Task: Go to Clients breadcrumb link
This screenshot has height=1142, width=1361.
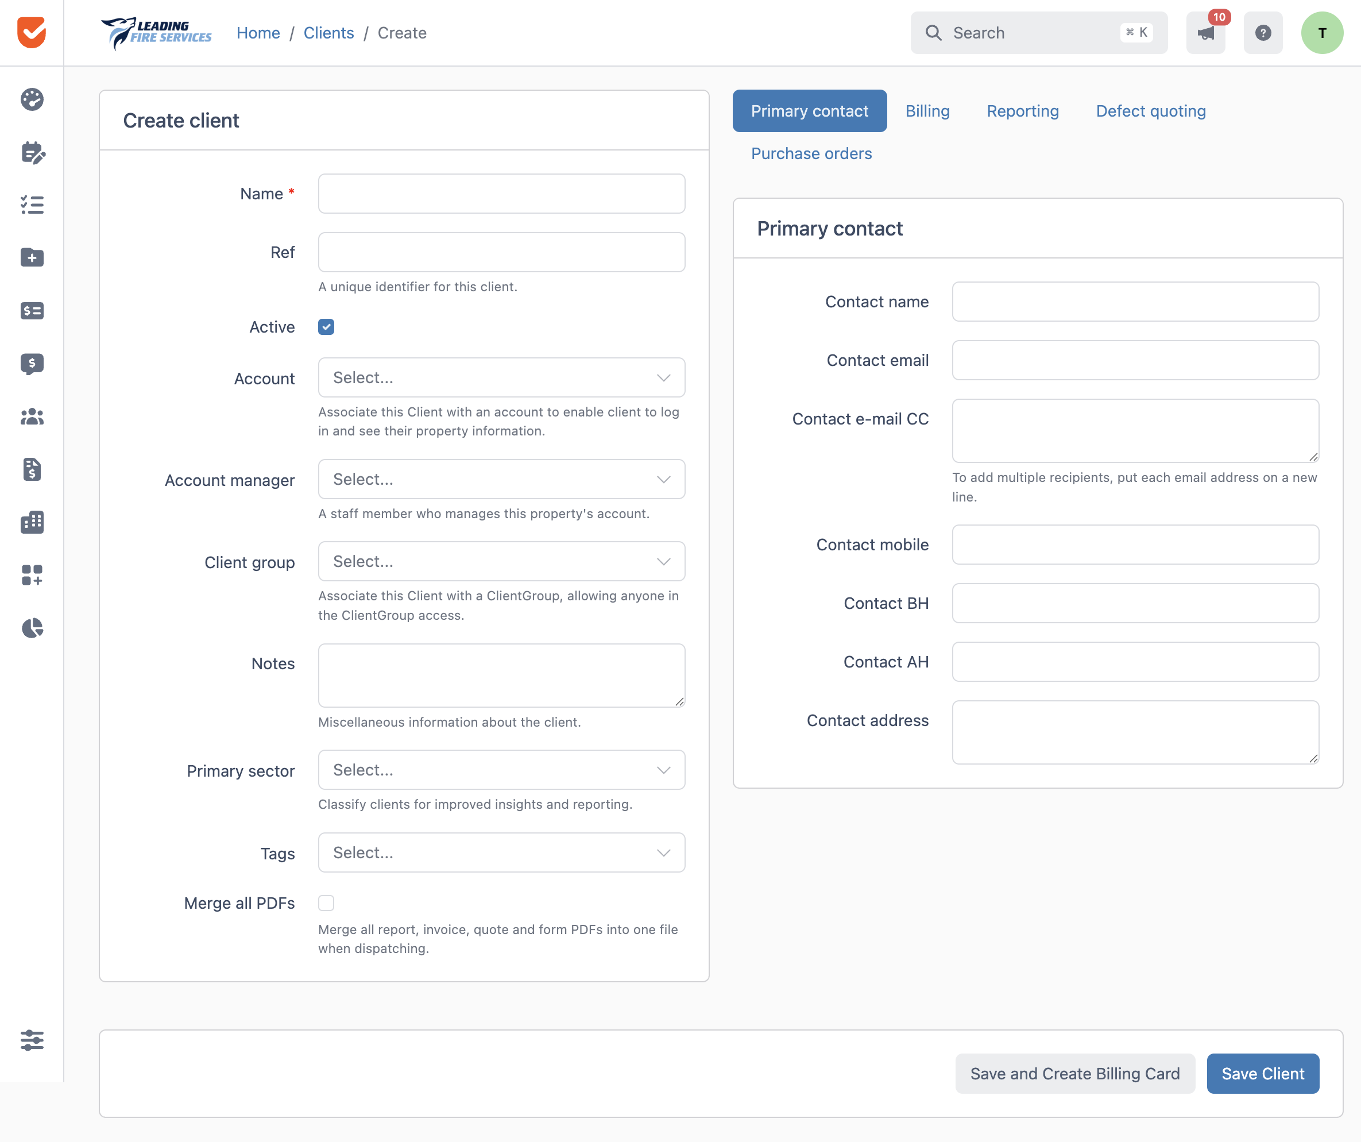Action: [x=328, y=32]
